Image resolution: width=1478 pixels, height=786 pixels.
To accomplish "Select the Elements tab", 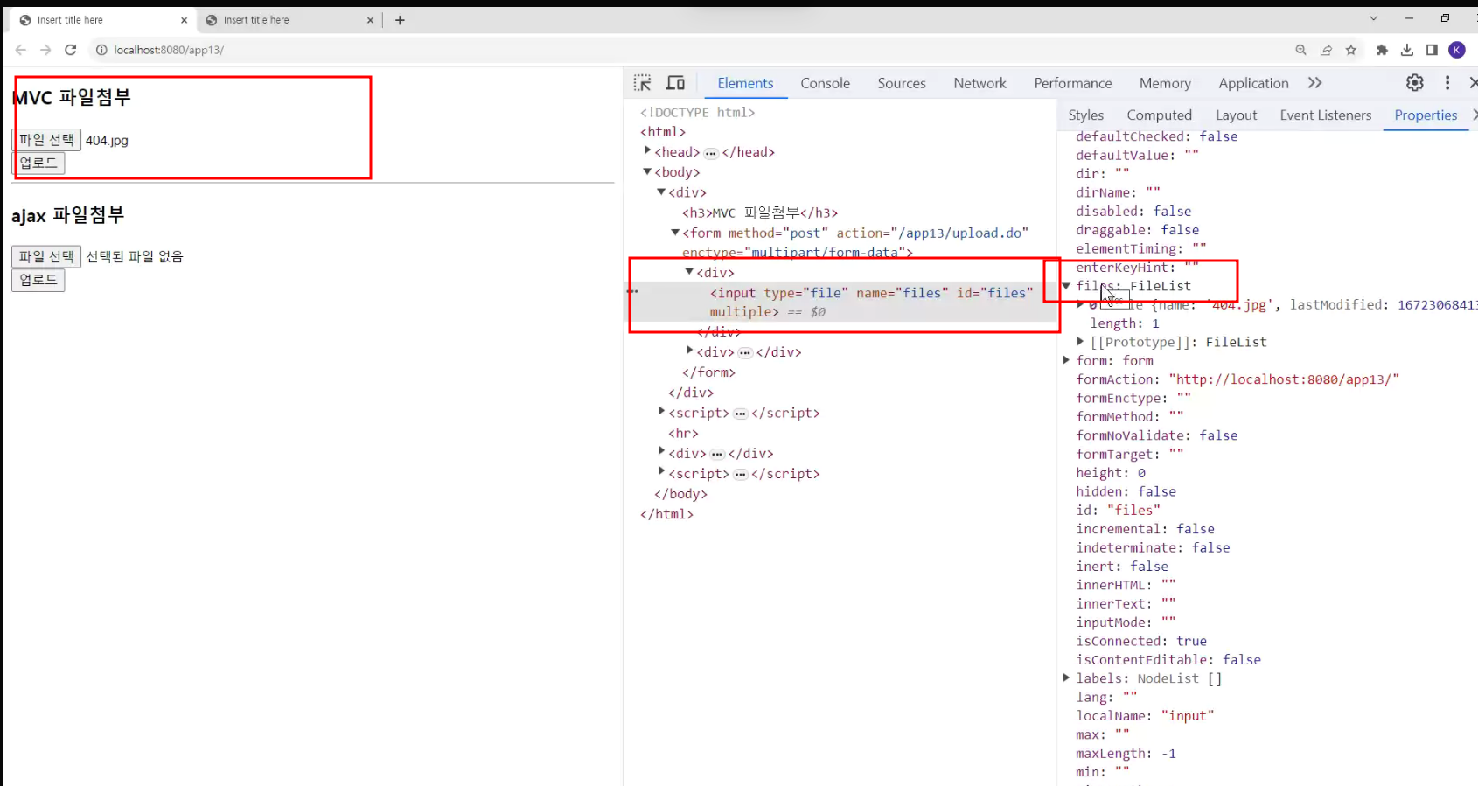I will click(745, 83).
